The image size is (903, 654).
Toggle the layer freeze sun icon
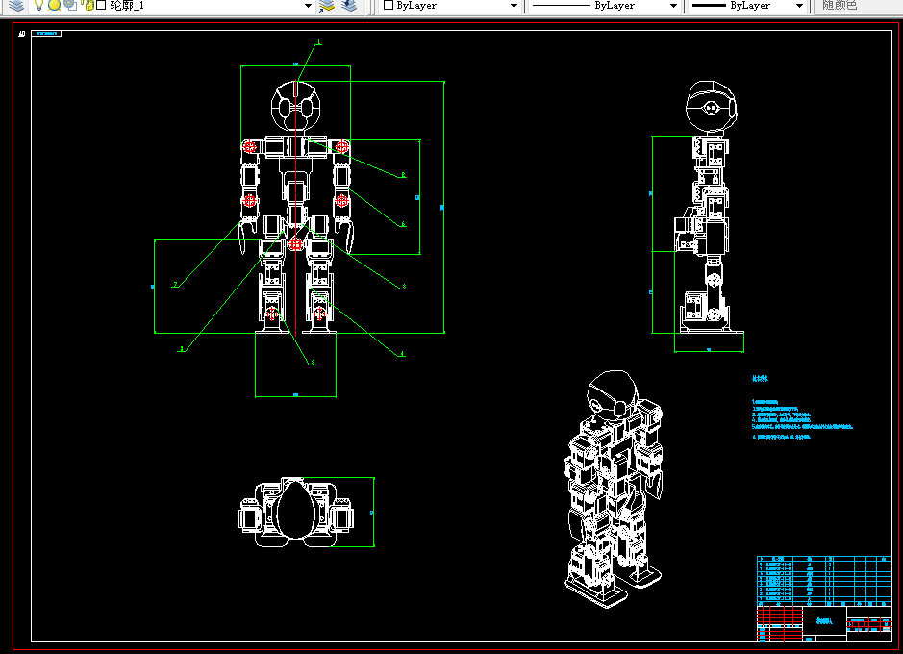pyautogui.click(x=54, y=5)
